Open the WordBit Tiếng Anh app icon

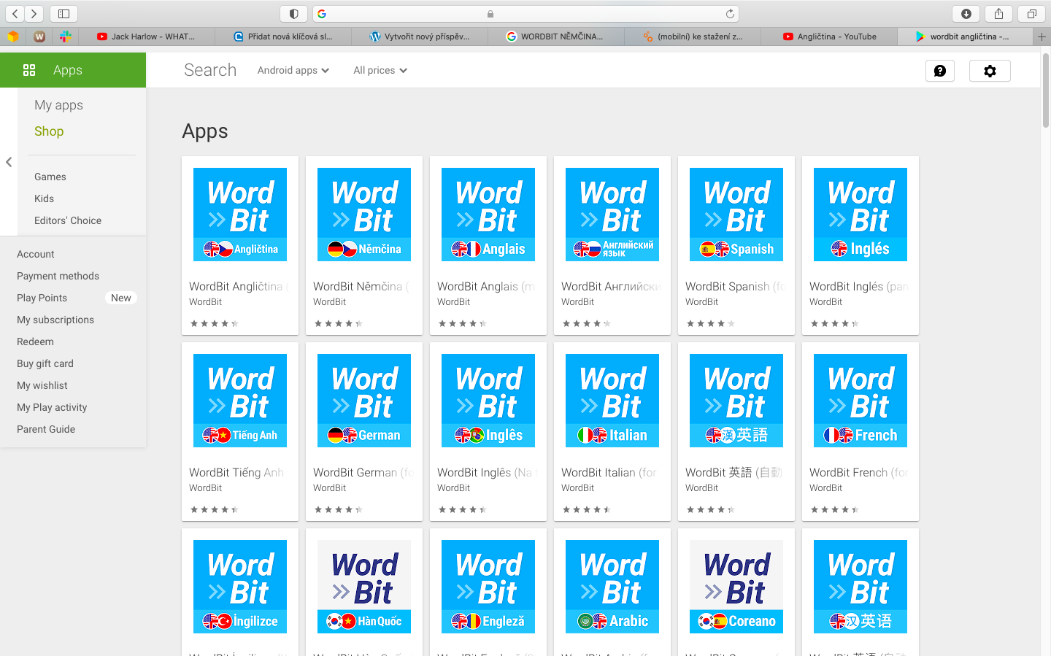[240, 401]
